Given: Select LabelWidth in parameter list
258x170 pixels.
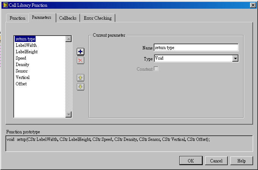Looking at the screenshot, I should pyautogui.click(x=26, y=45).
